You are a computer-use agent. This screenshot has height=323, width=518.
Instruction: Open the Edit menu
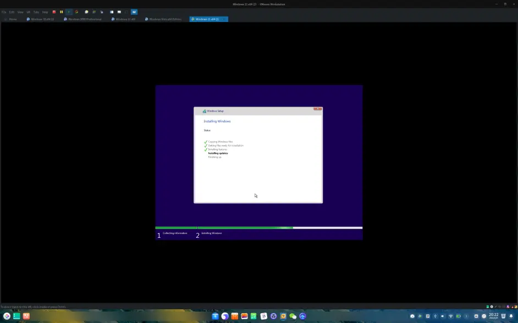coord(12,12)
